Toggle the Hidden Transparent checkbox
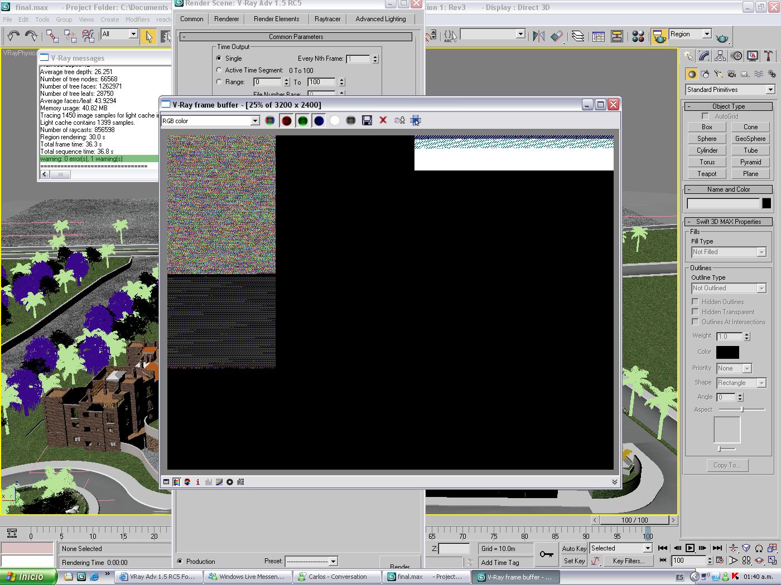The image size is (781, 585). 696,312
